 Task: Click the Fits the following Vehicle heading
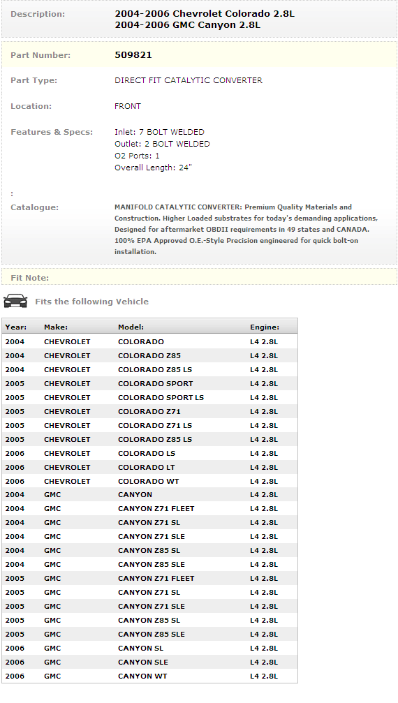(x=92, y=302)
